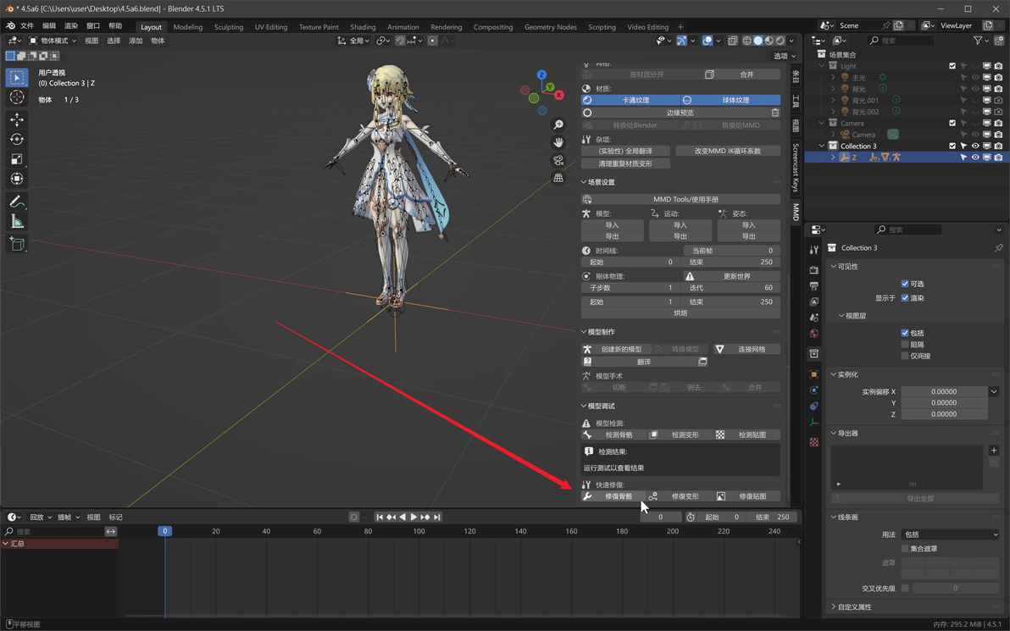Open the 用法 包括 dropdown
1010x631 pixels.
(x=951, y=534)
